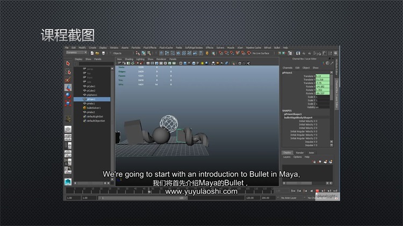403x226 pixels.
Task: Toggle viewport grid display icon
Action: [x=148, y=63]
